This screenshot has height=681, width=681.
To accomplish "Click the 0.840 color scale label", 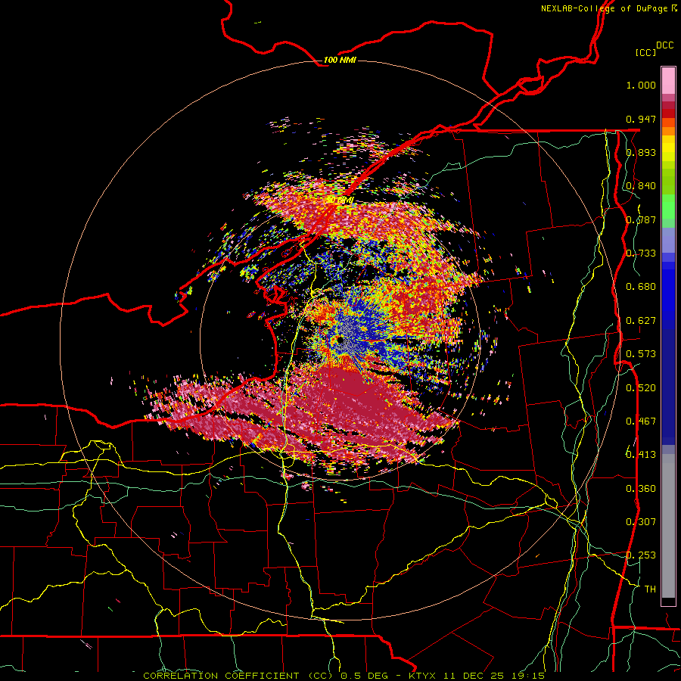I will coord(641,186).
